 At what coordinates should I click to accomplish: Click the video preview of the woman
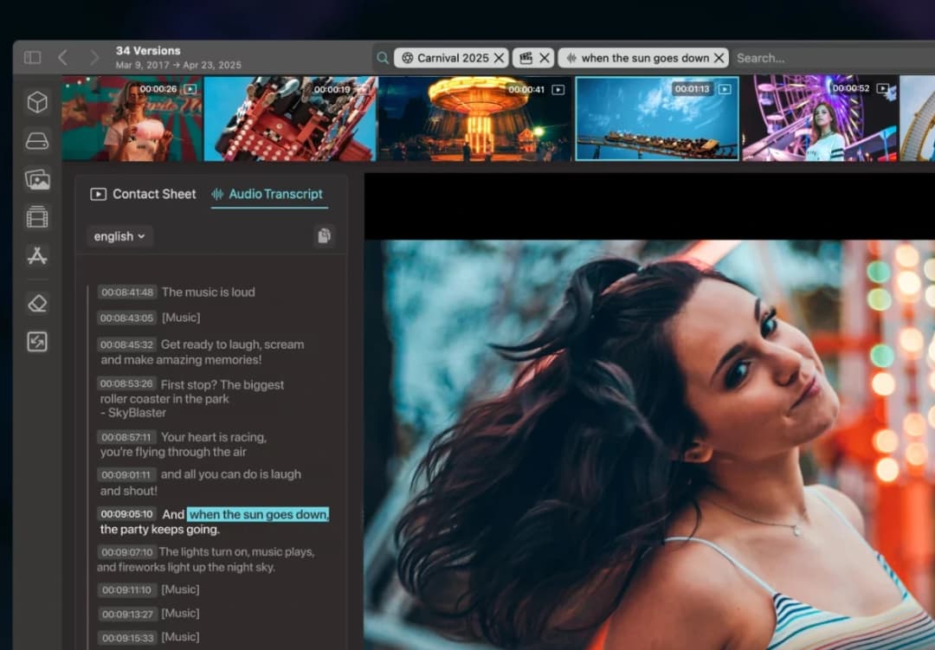click(x=649, y=444)
